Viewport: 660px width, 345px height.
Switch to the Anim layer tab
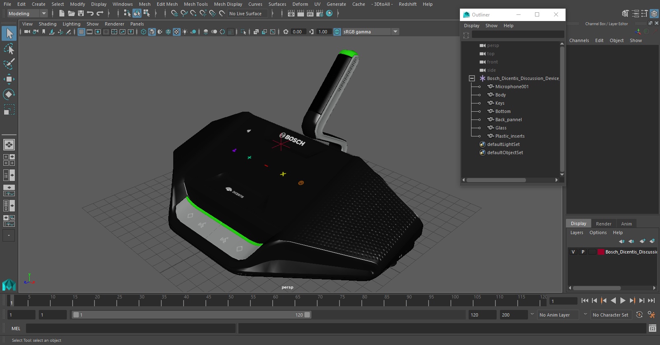[626, 224]
